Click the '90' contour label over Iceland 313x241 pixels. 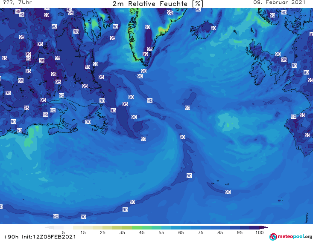coord(214,28)
